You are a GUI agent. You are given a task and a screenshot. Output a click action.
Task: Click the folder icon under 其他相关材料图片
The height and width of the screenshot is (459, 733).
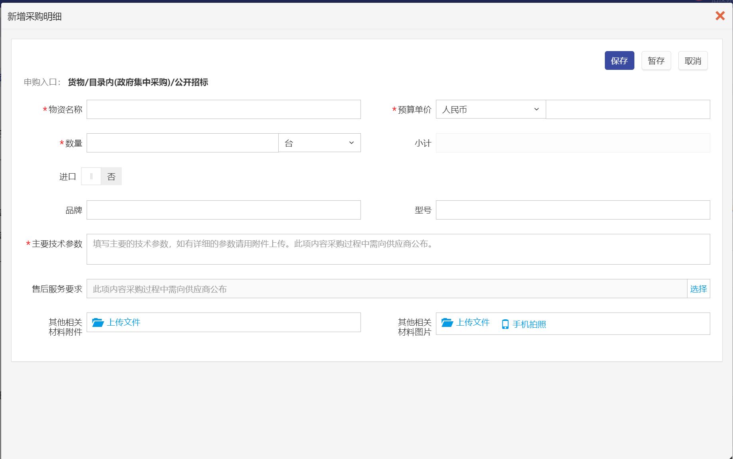click(x=447, y=322)
